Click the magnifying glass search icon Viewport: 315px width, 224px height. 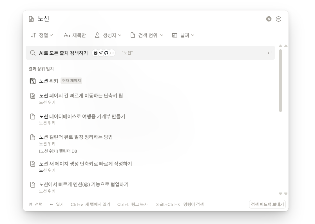click(32, 53)
